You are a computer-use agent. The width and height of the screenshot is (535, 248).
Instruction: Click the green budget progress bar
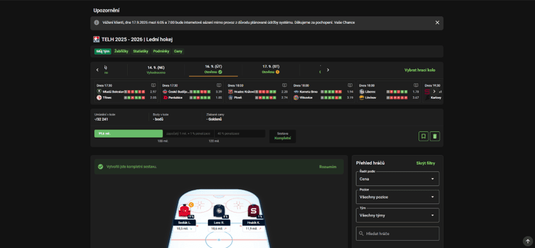129,133
